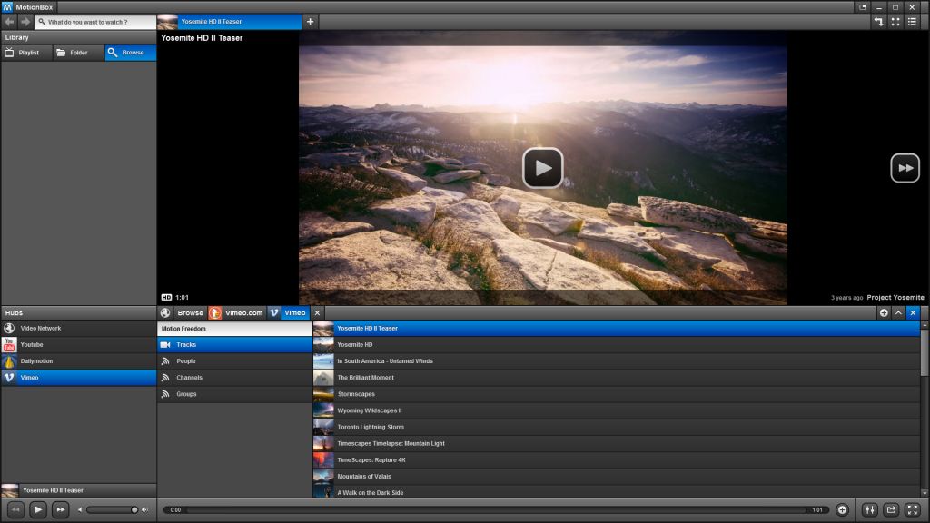Open the share icon near the timeline
The image size is (930, 523).
pyautogui.click(x=893, y=509)
